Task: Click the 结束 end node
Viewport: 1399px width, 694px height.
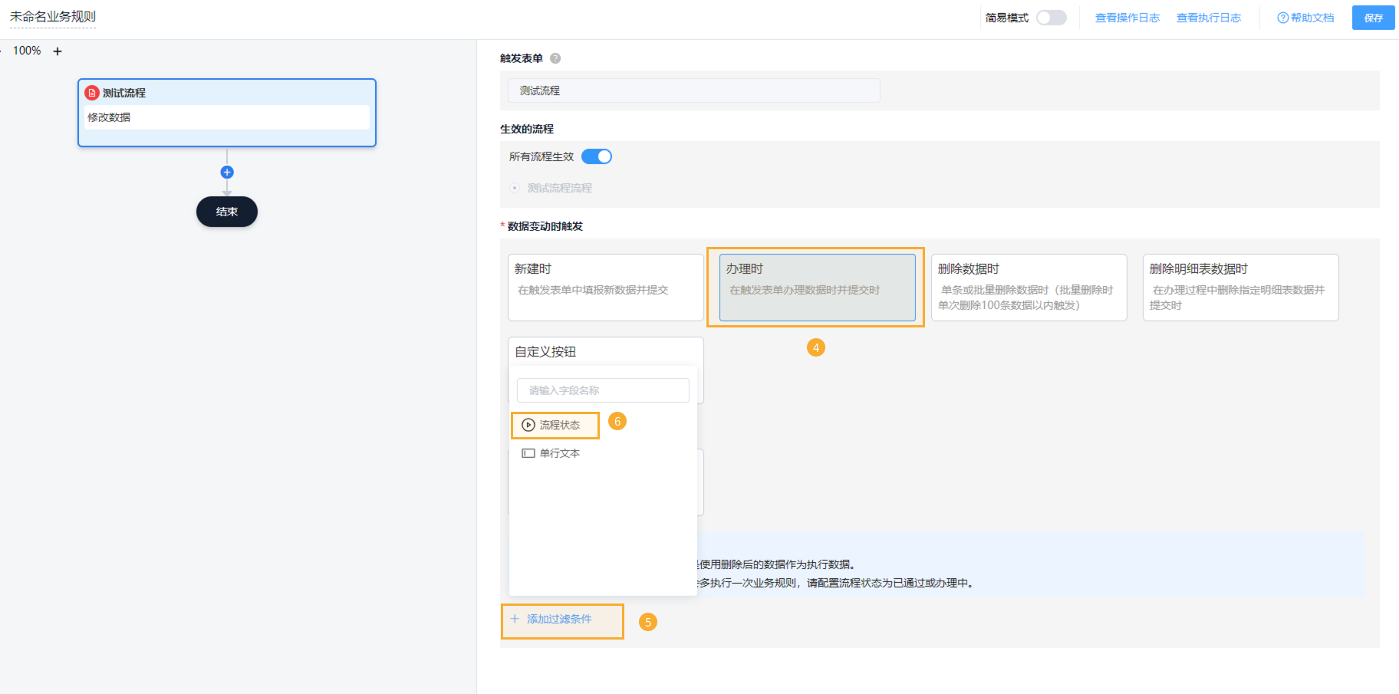Action: coord(227,212)
